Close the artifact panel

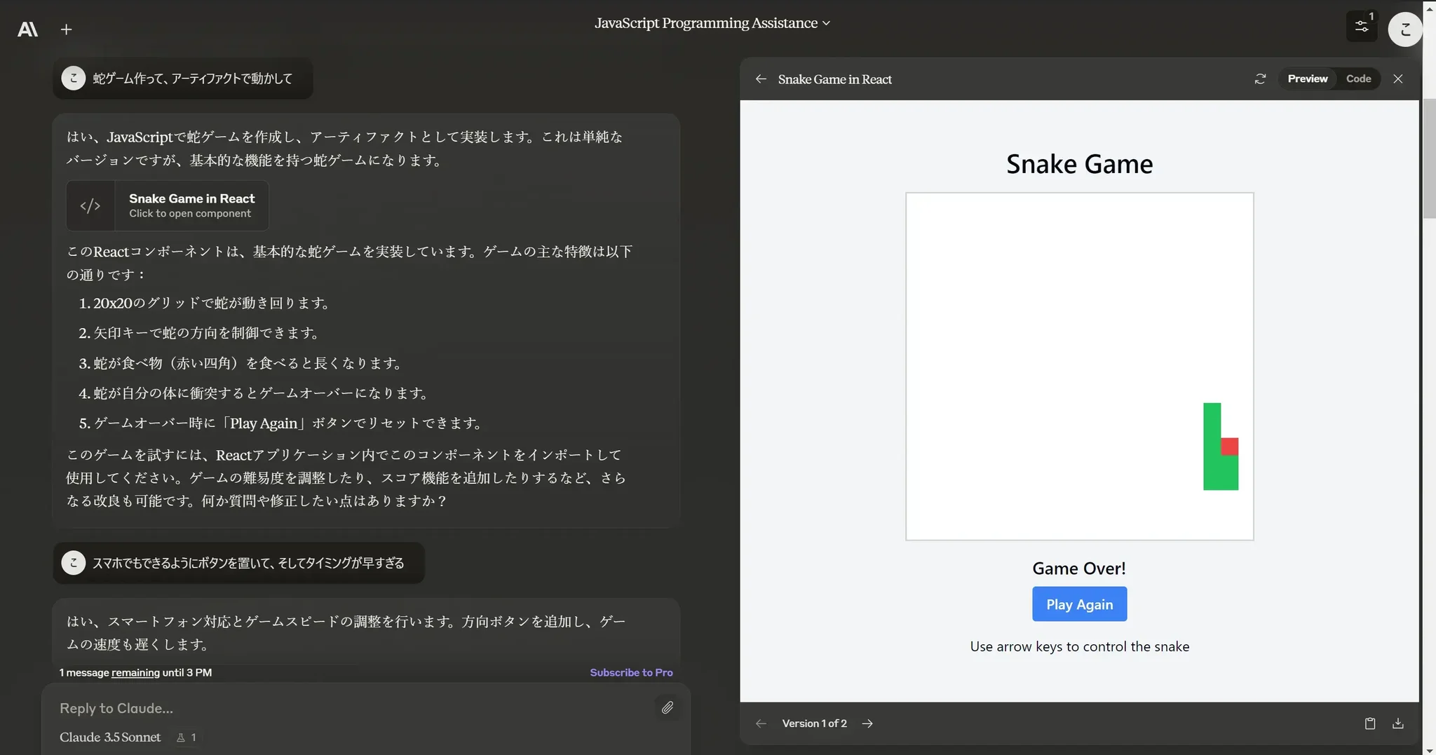click(1397, 79)
